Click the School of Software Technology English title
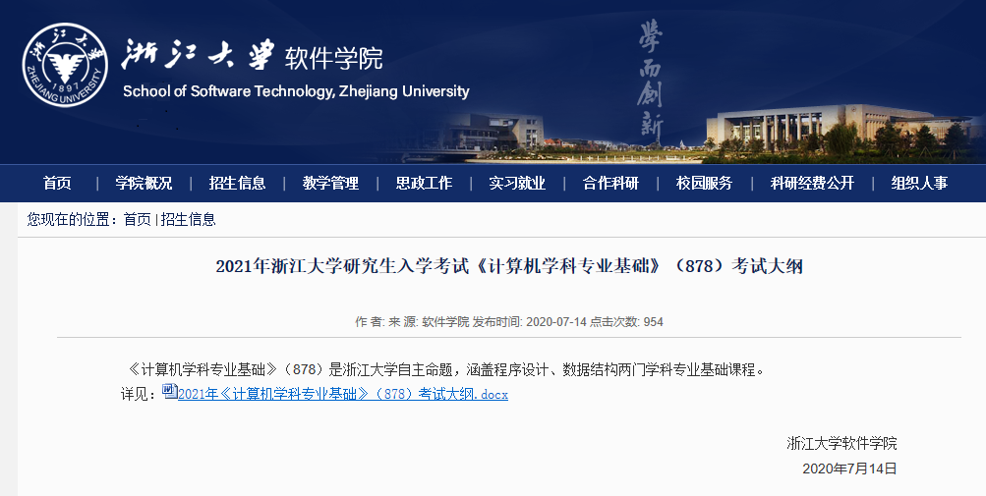 (x=296, y=91)
